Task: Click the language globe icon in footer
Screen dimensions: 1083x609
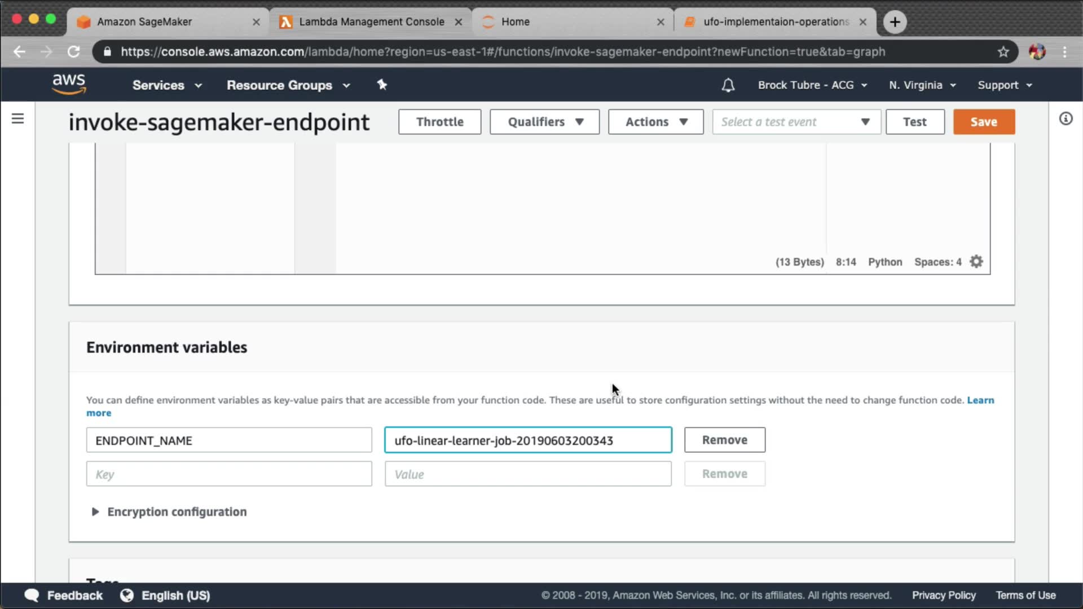Action: pyautogui.click(x=127, y=595)
